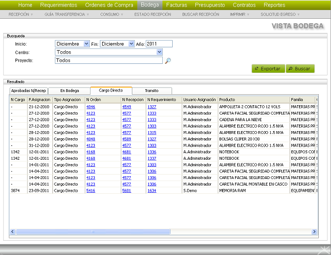Select the Bodega menu
The height and width of the screenshot is (255, 331).
click(150, 5)
